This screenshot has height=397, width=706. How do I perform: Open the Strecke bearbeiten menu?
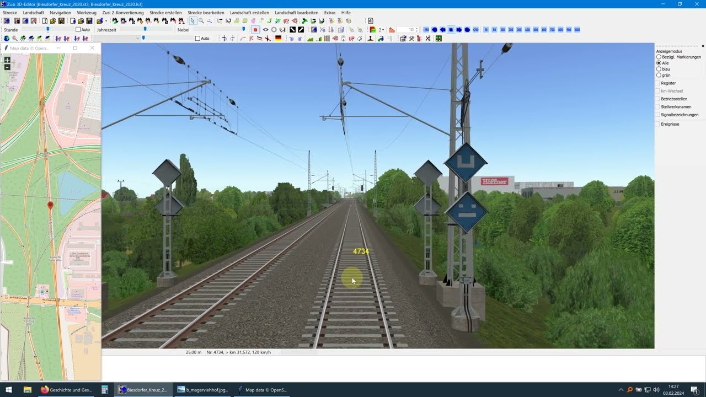click(206, 12)
